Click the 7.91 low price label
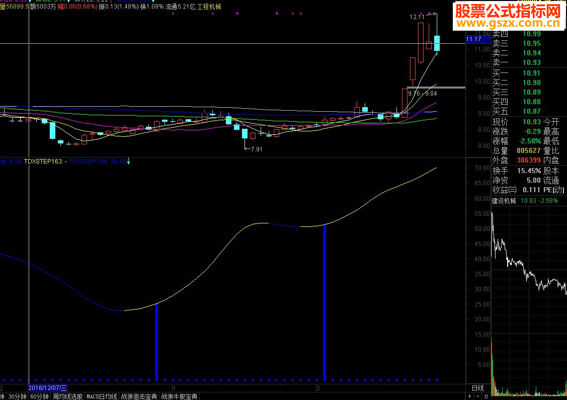 [257, 149]
